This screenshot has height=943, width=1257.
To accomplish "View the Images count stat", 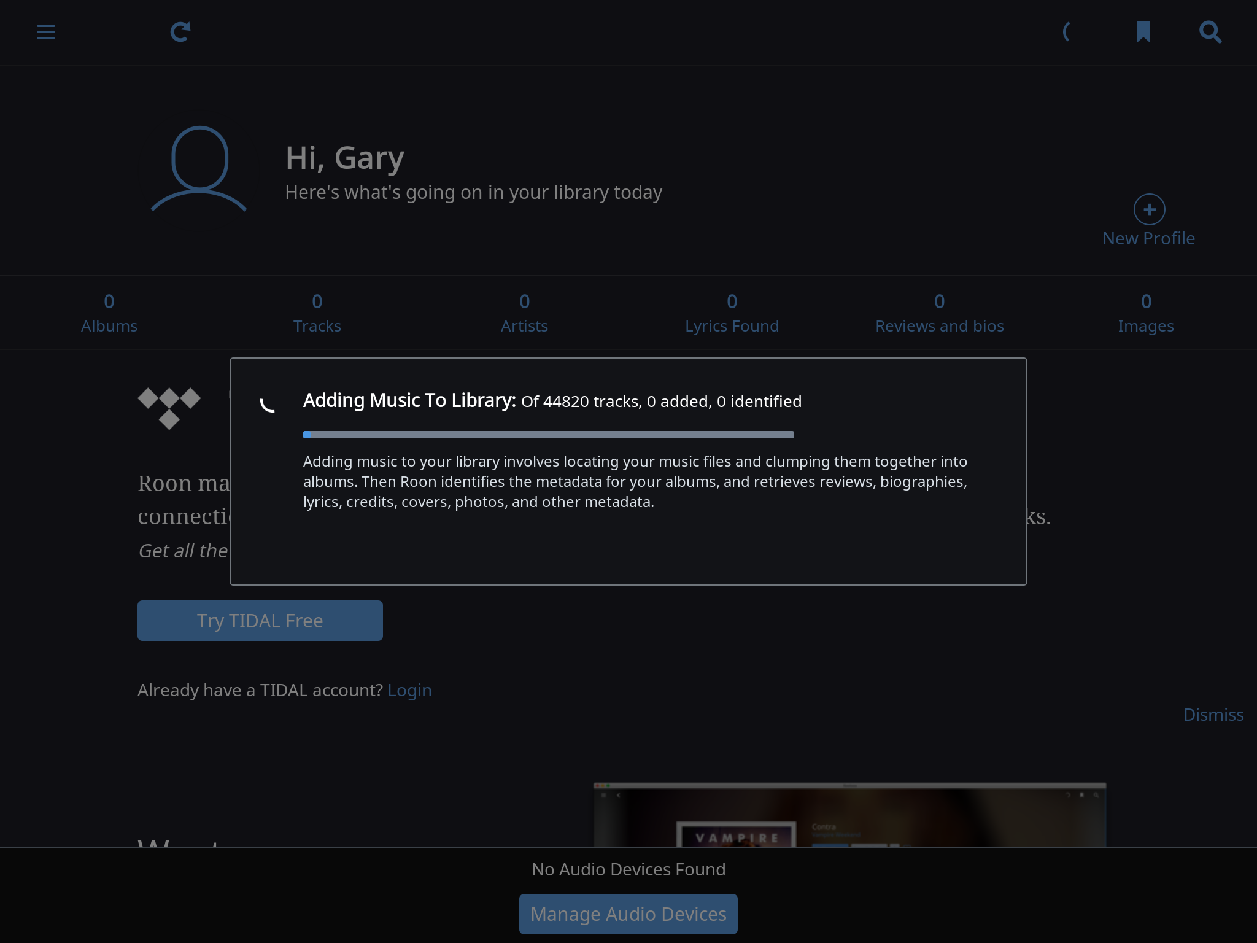I will pos(1146,313).
